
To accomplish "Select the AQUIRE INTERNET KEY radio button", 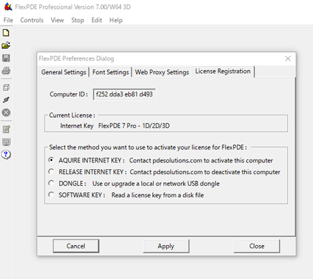I will pyautogui.click(x=51, y=160).
